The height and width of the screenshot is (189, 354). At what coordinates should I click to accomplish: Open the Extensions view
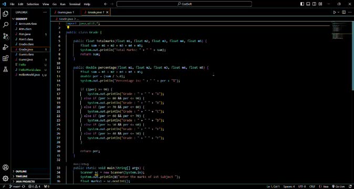[5, 58]
